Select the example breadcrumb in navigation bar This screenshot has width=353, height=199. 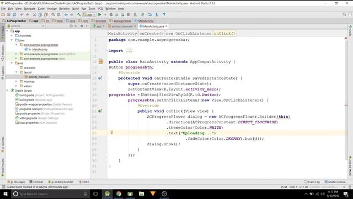point(99,21)
